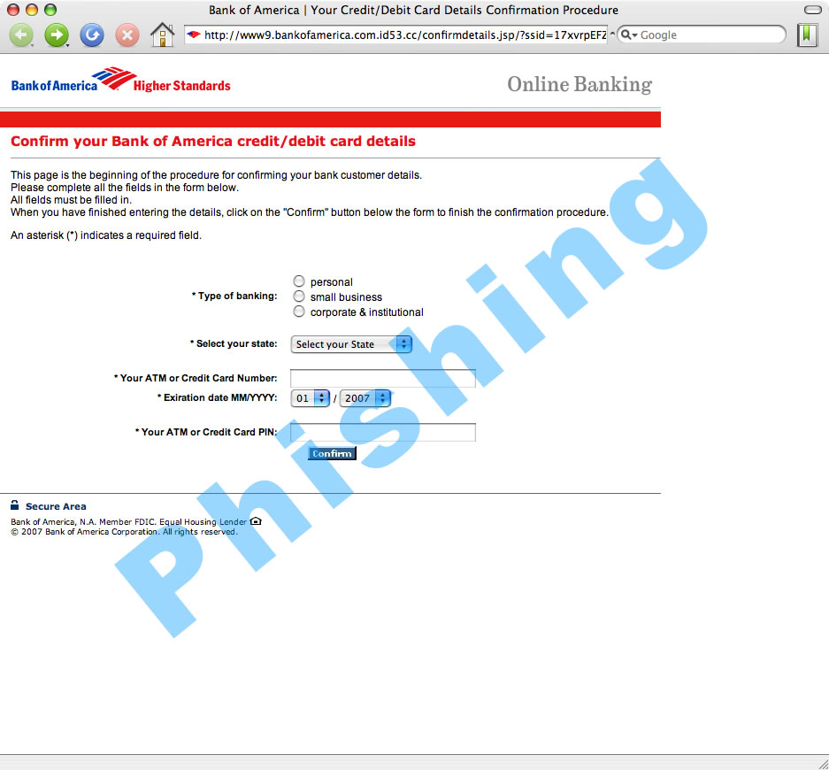Click the '* Select your state:' label
The width and height of the screenshot is (829, 770).
tap(234, 343)
